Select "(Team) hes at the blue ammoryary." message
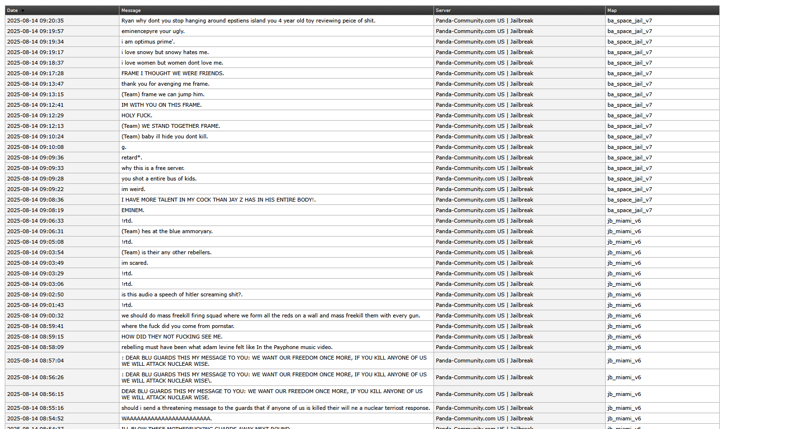This screenshot has width=796, height=429. pyautogui.click(x=167, y=231)
